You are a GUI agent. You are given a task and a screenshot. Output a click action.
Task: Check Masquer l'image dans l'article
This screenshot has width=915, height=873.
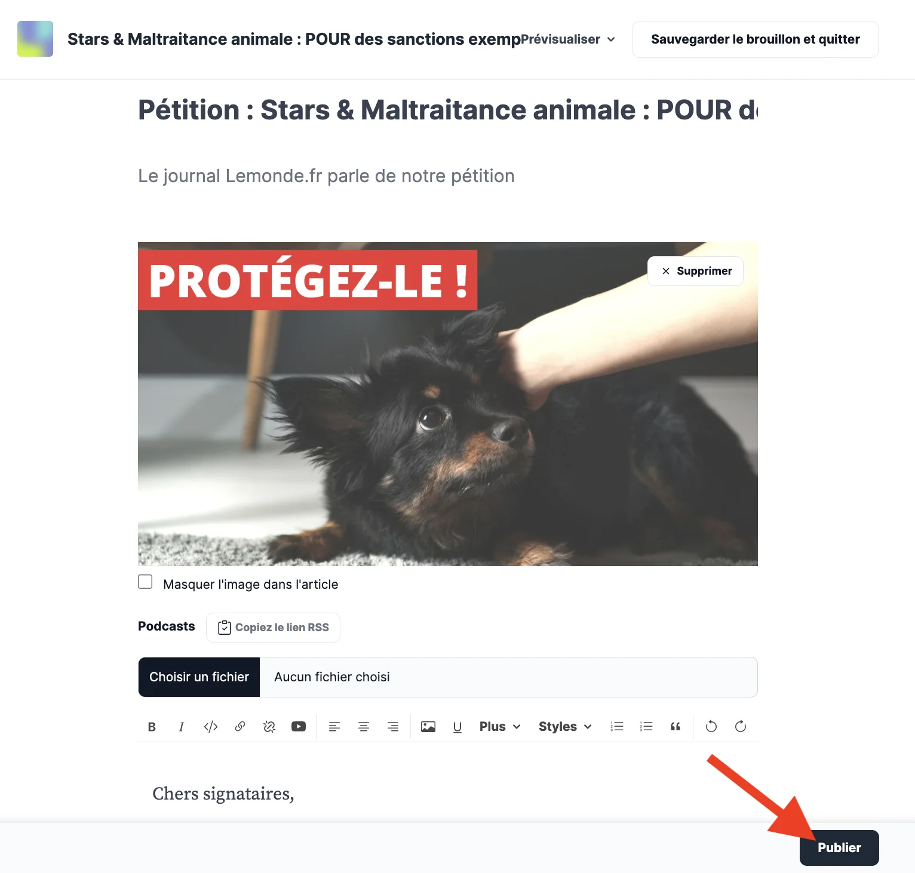click(145, 582)
